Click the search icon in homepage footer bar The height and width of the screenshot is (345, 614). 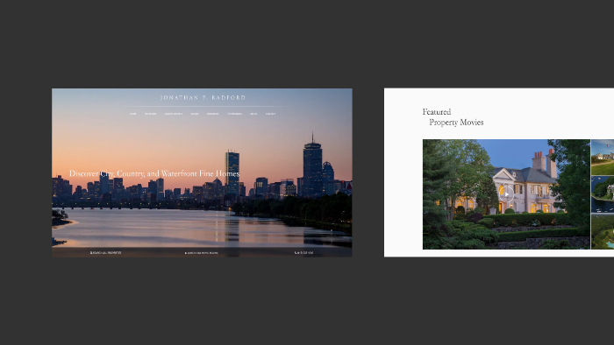coord(91,253)
